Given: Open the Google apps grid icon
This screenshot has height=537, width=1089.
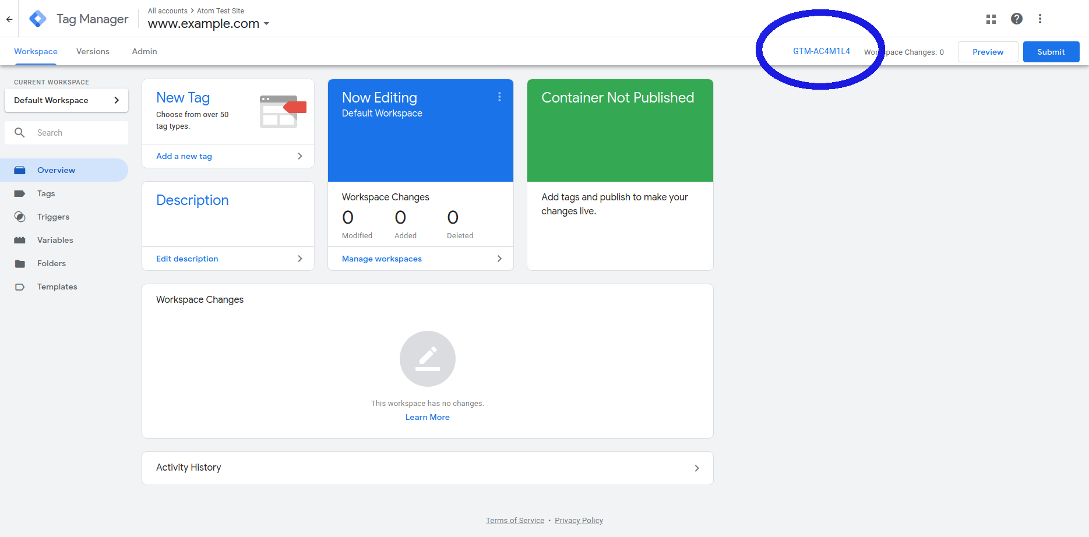Looking at the screenshot, I should (x=991, y=19).
